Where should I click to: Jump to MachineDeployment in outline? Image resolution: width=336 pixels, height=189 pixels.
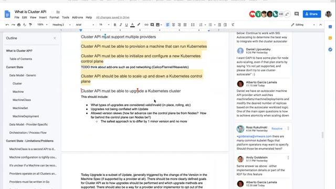click(x=26, y=117)
